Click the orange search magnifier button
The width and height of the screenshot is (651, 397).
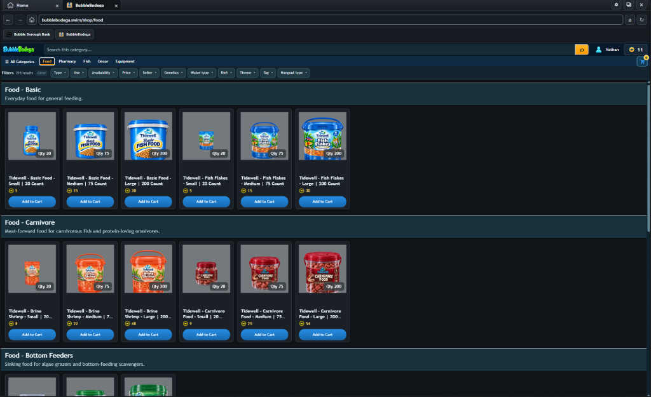[x=582, y=50]
